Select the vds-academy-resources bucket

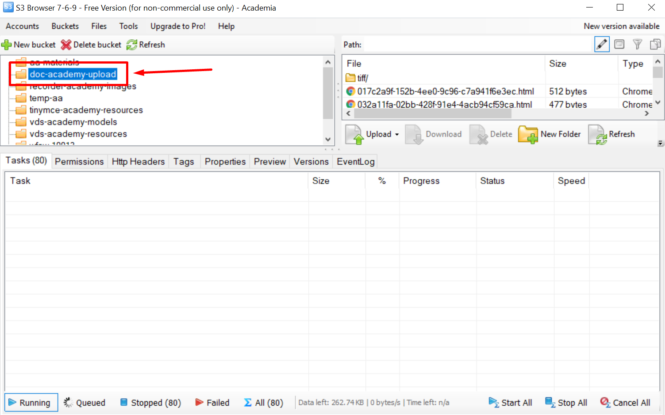tap(78, 134)
